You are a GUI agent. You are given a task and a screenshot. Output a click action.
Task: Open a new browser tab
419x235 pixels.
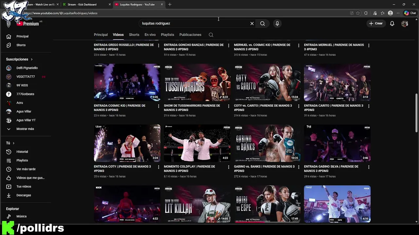(170, 5)
